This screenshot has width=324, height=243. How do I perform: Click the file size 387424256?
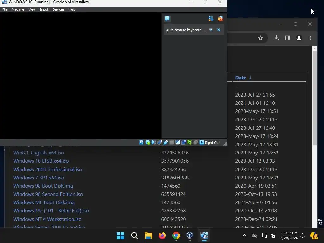pyautogui.click(x=173, y=170)
